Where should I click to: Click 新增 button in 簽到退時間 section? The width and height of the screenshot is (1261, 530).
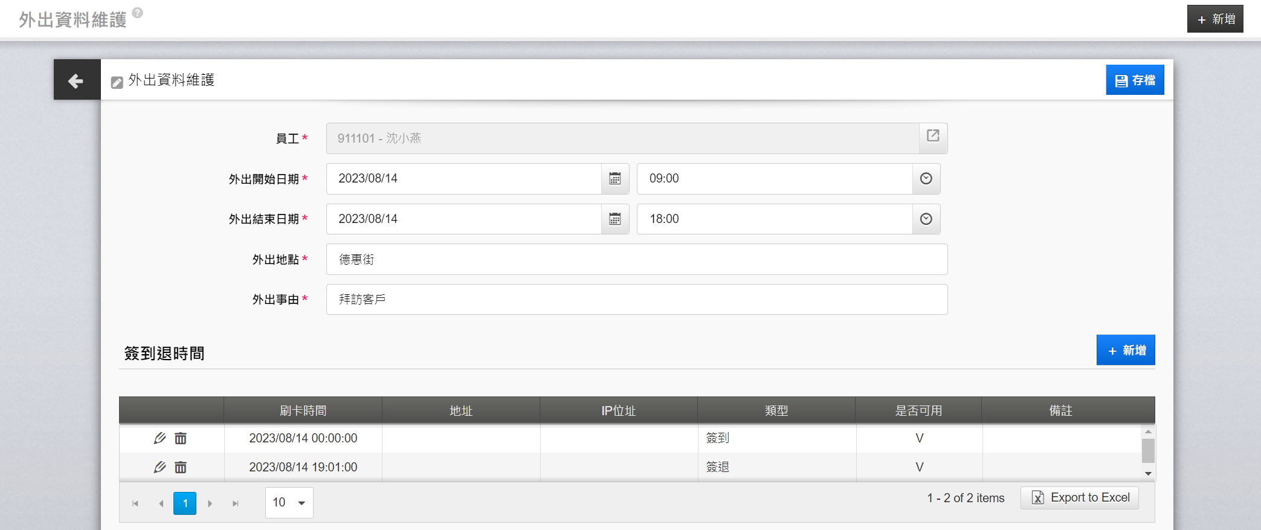click(1125, 351)
